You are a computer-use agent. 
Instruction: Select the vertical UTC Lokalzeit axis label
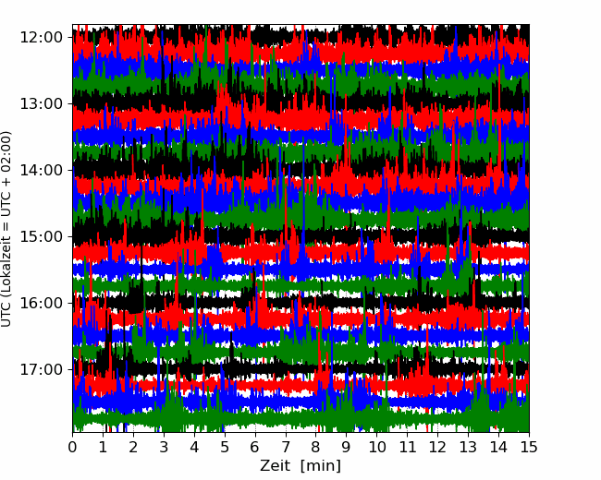[6, 229]
